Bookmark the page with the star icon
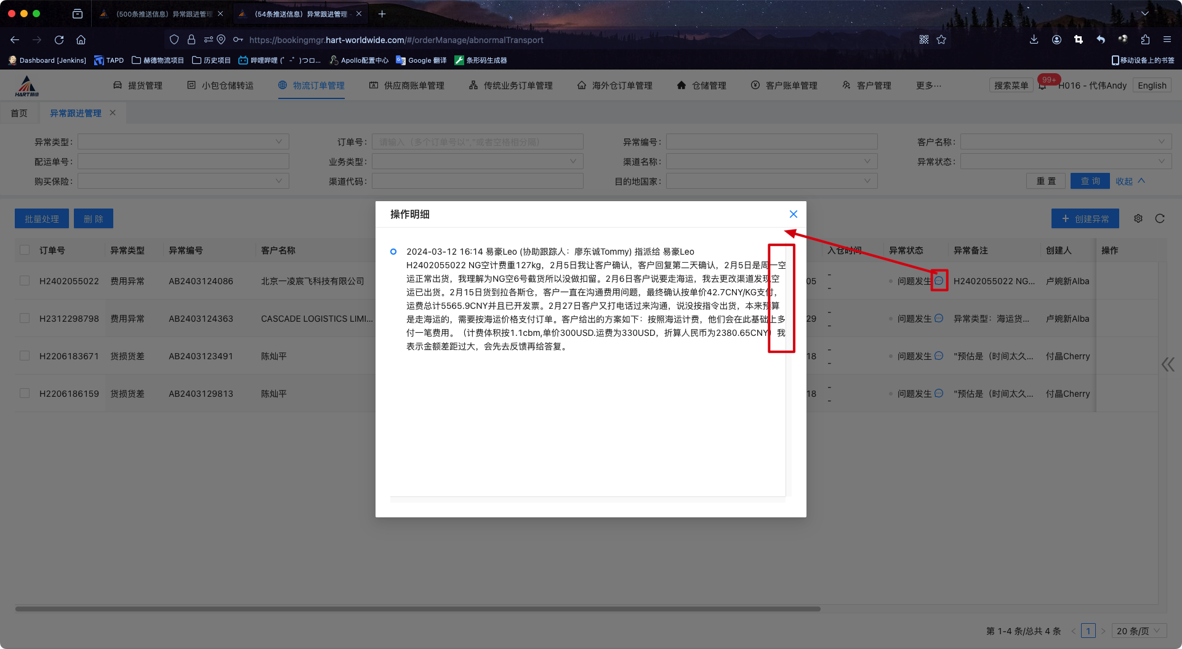The image size is (1182, 649). [941, 40]
